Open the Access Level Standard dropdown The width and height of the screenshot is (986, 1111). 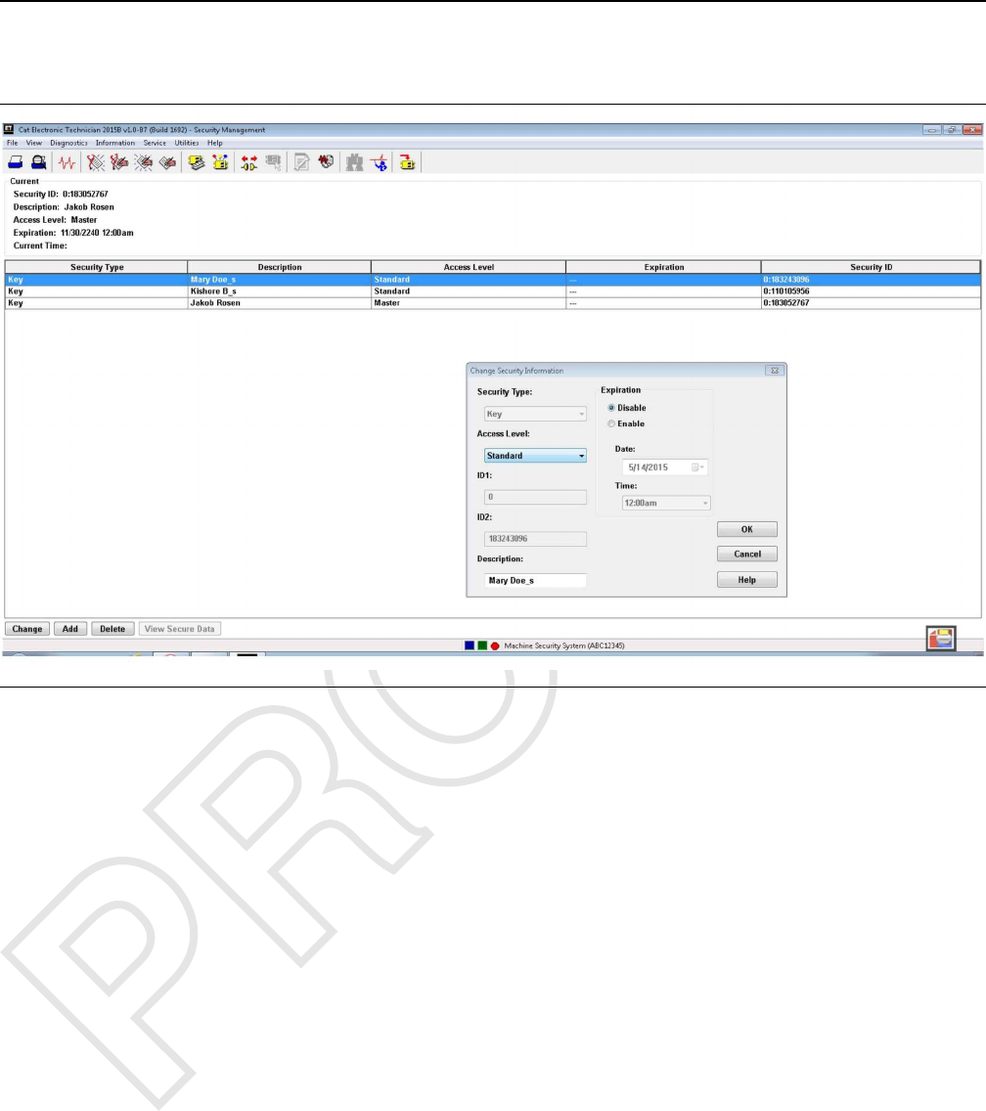535,456
